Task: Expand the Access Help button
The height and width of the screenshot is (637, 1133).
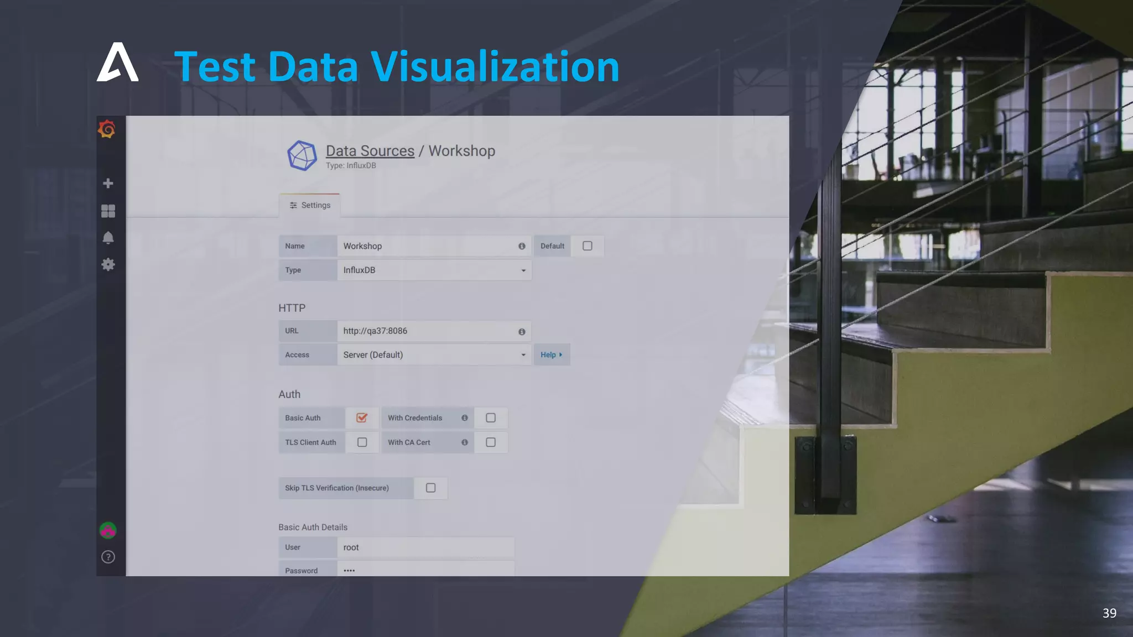Action: point(552,355)
